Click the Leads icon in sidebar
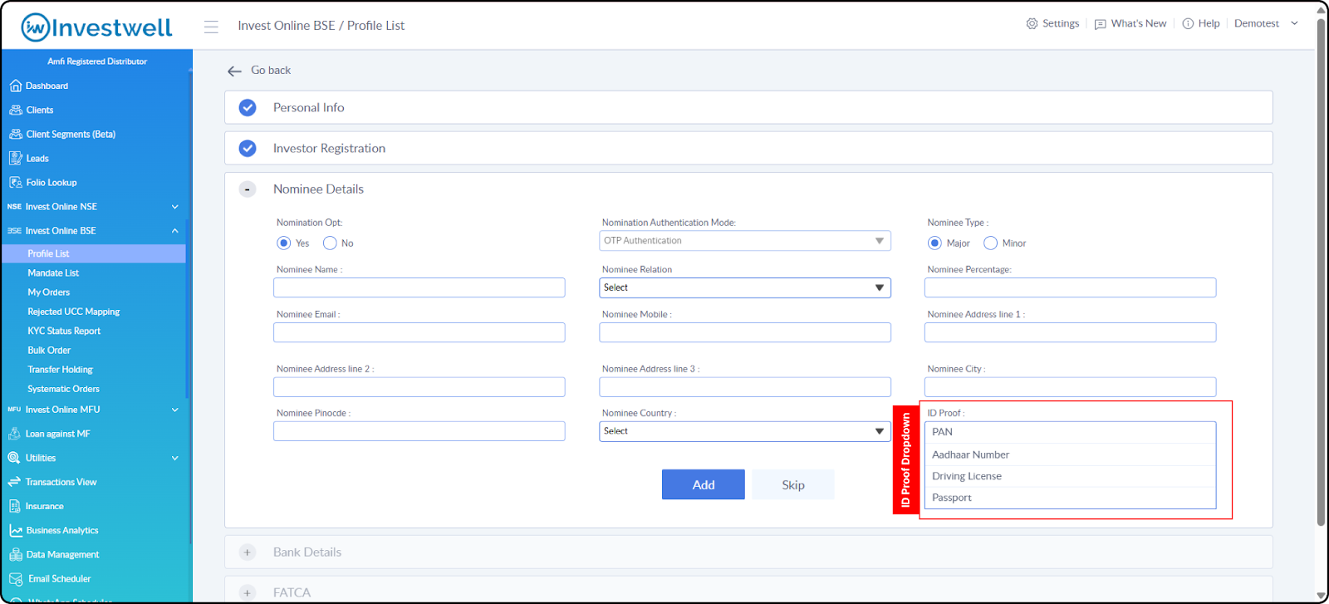Viewport: 1329px width, 604px height. 15,158
